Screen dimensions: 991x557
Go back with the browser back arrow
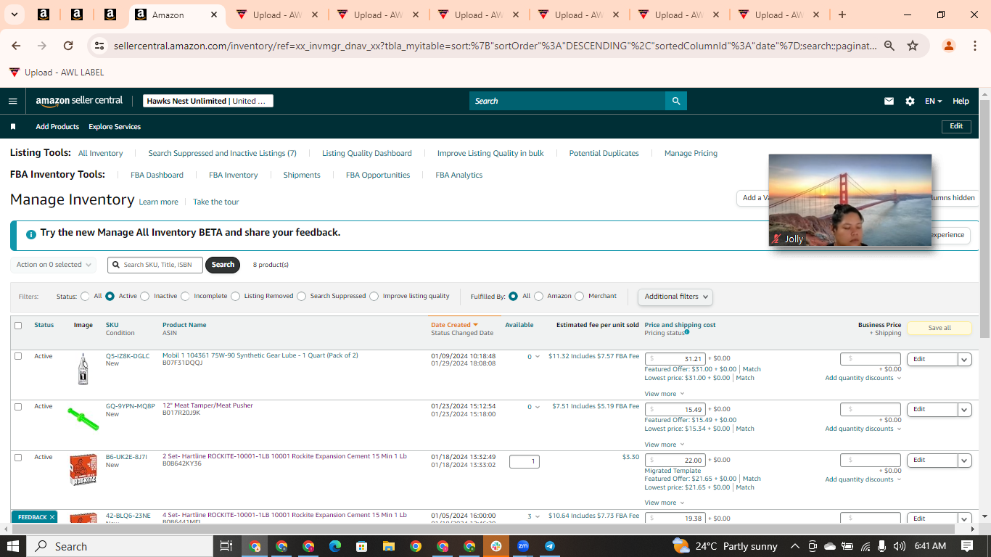coord(16,46)
